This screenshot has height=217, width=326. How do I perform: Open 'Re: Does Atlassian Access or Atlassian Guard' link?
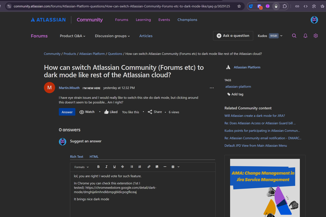(260, 123)
